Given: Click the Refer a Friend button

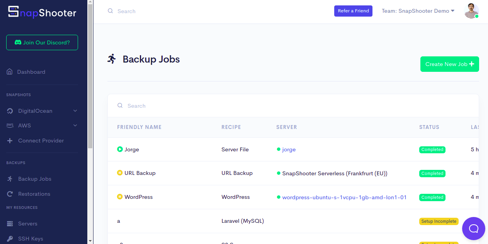Looking at the screenshot, I should pyautogui.click(x=353, y=11).
